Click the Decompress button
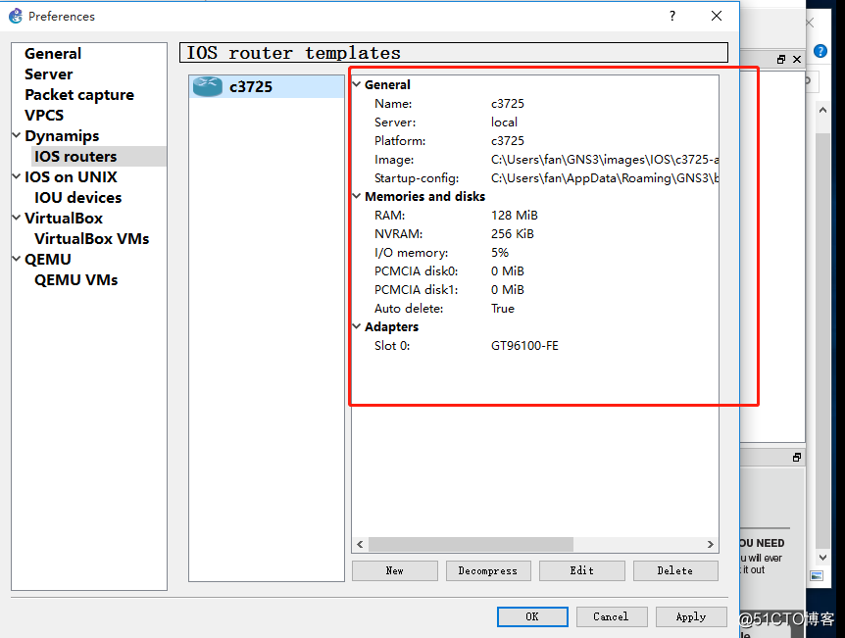 [488, 570]
